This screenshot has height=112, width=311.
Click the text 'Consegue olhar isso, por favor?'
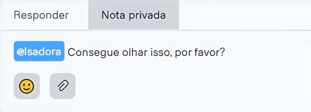[146, 52]
